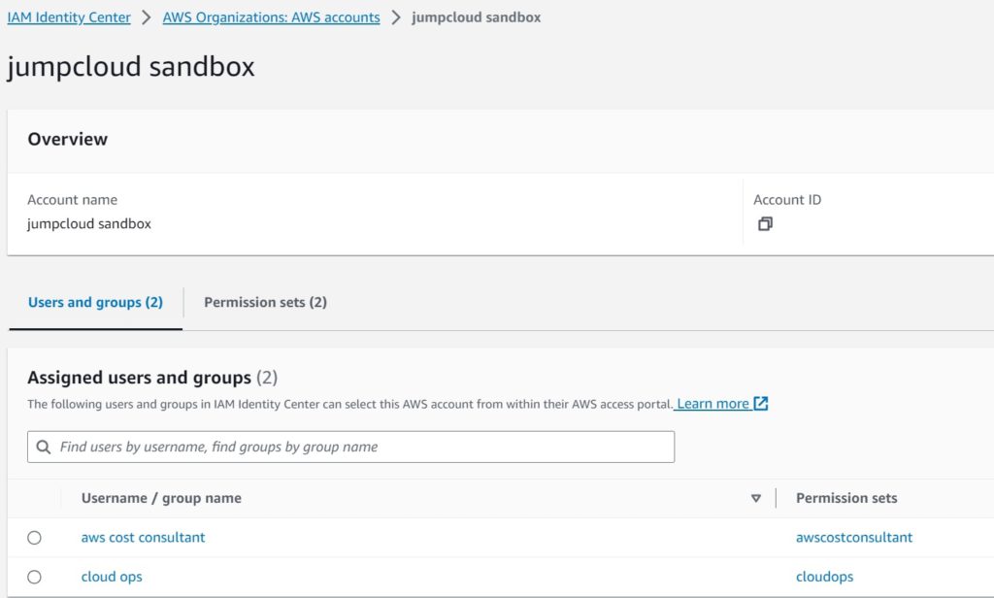Click the Username / group name column header
The image size is (994, 598).
click(161, 498)
